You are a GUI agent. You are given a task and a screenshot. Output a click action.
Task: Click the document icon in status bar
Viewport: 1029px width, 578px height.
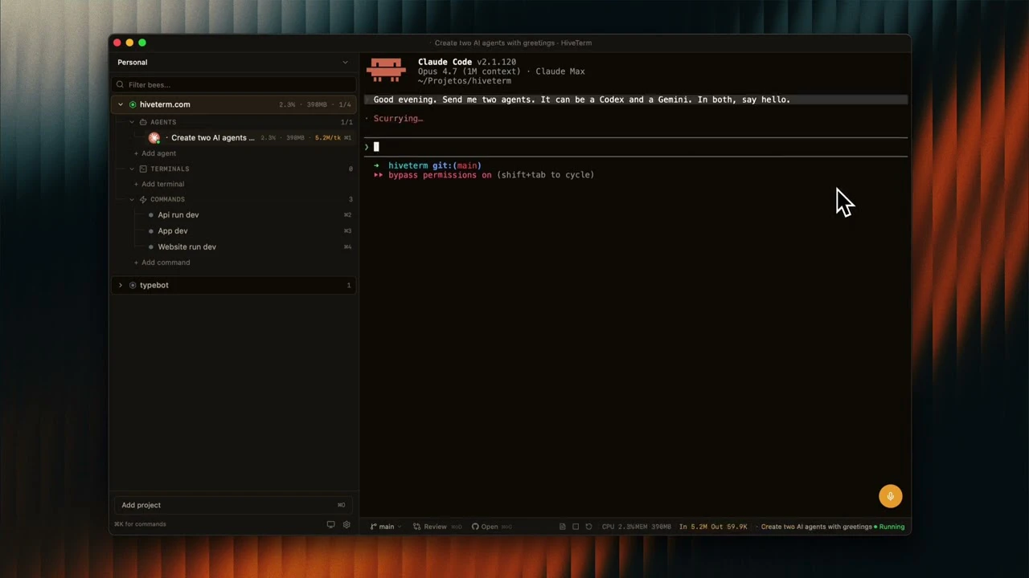562,527
